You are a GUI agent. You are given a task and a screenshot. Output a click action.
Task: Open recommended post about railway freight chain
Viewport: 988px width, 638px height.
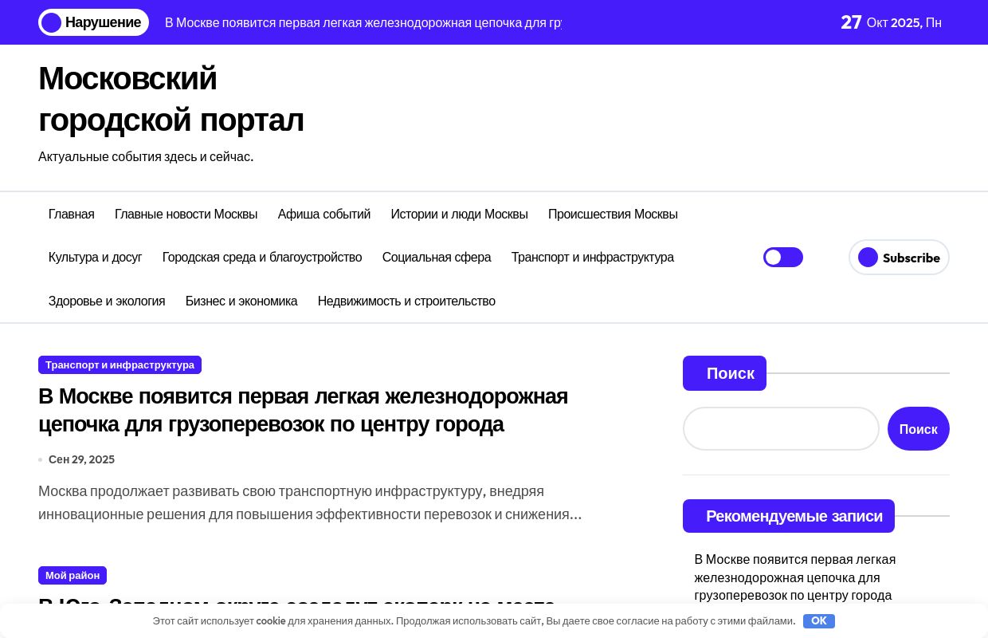pyautogui.click(x=794, y=577)
